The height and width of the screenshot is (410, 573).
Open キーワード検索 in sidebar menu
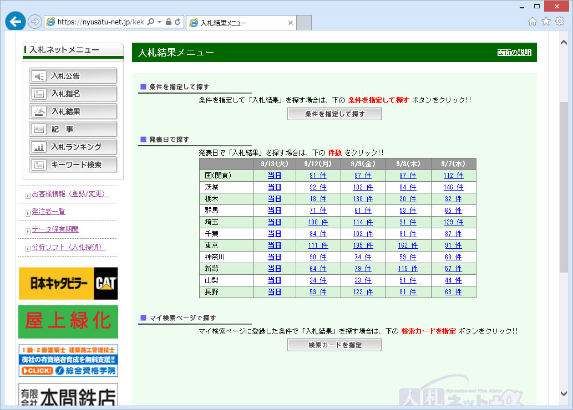(73, 165)
